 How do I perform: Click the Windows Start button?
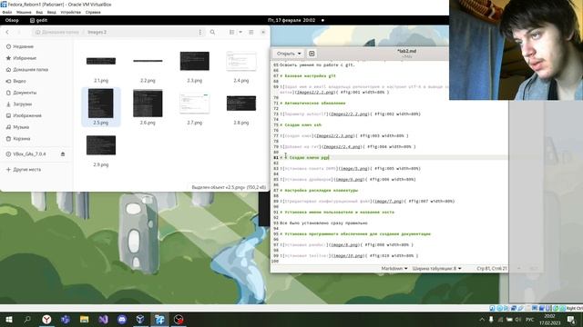[x=8, y=320]
